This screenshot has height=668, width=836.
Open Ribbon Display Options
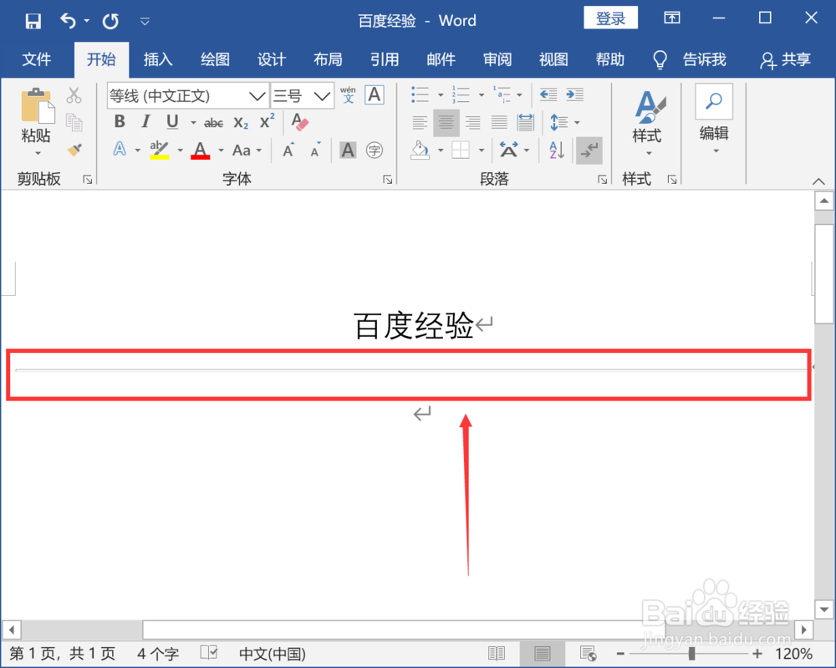672,18
